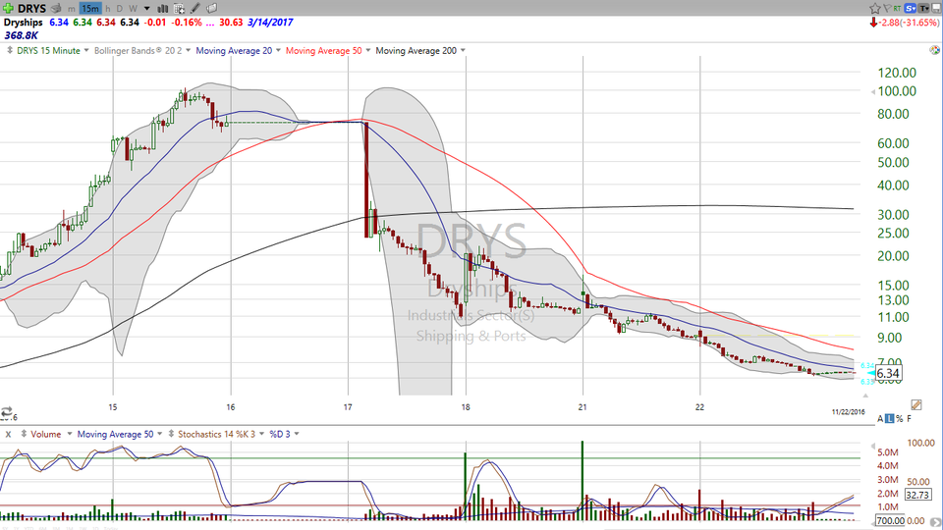Image resolution: width=943 pixels, height=530 pixels.
Task: Click the bar chart style icon
Action: [x=162, y=9]
